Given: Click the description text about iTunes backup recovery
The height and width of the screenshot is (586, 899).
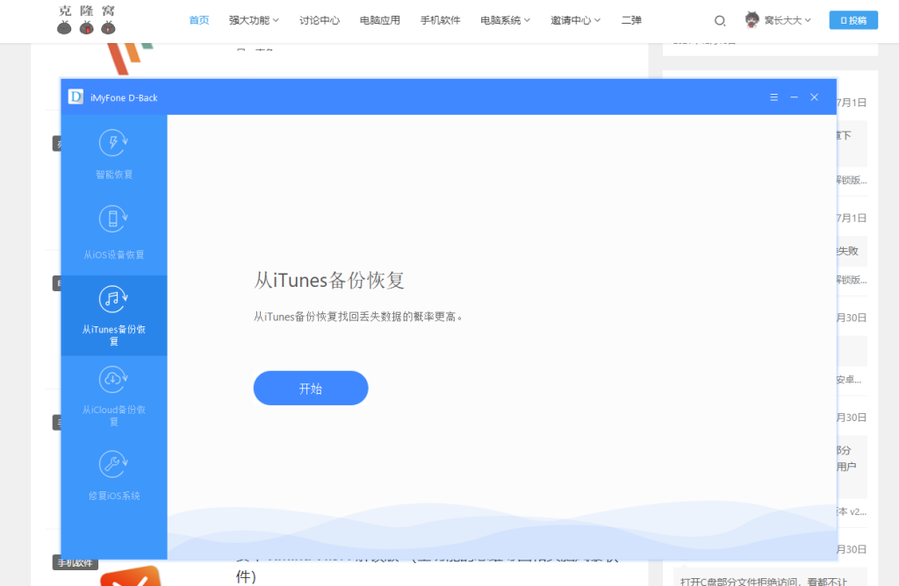Looking at the screenshot, I should [x=358, y=316].
